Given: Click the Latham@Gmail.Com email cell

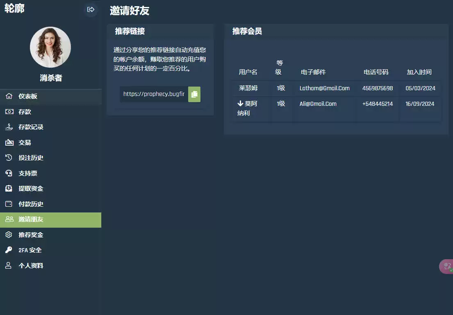Looking at the screenshot, I should [x=324, y=88].
